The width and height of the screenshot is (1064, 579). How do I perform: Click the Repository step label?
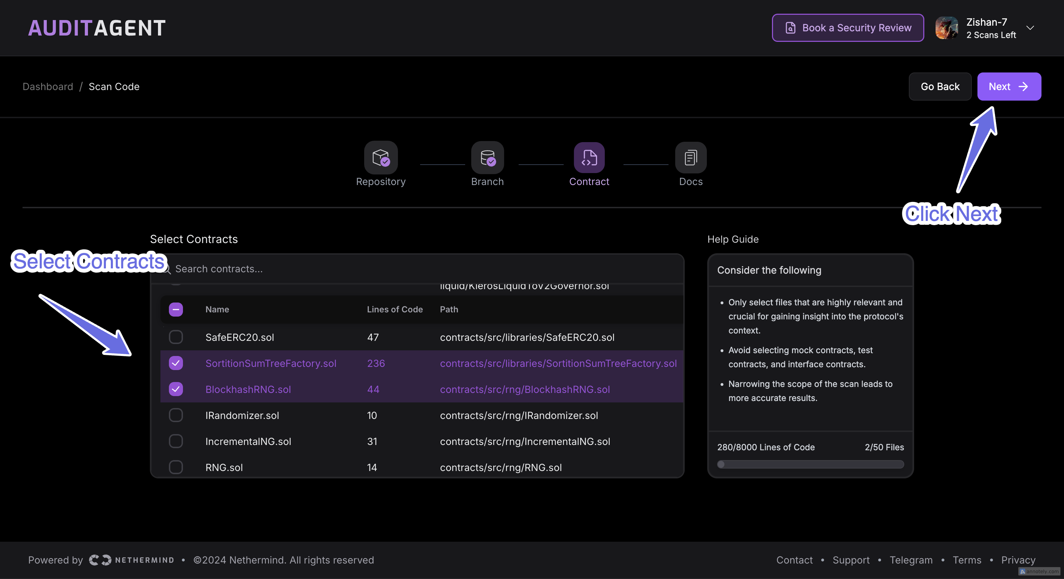381,182
